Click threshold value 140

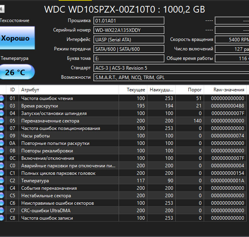click(197, 121)
